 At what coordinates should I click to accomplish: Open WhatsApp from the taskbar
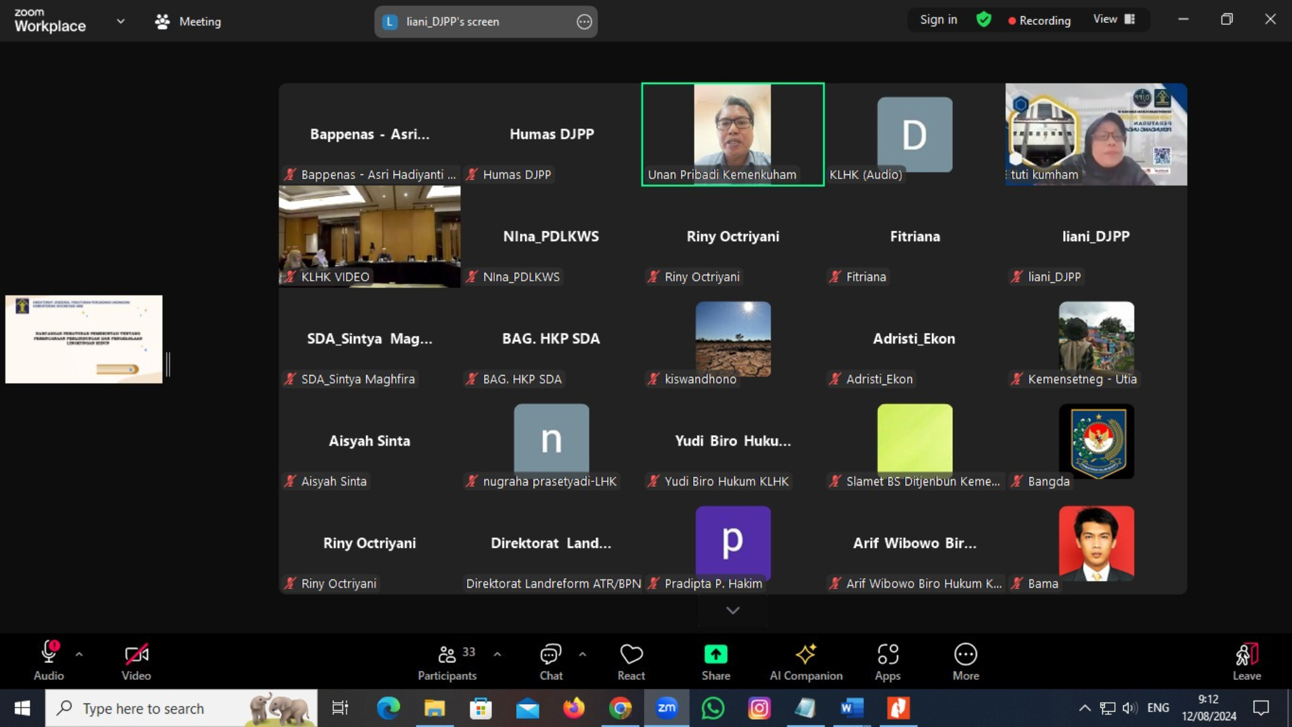[x=713, y=708]
